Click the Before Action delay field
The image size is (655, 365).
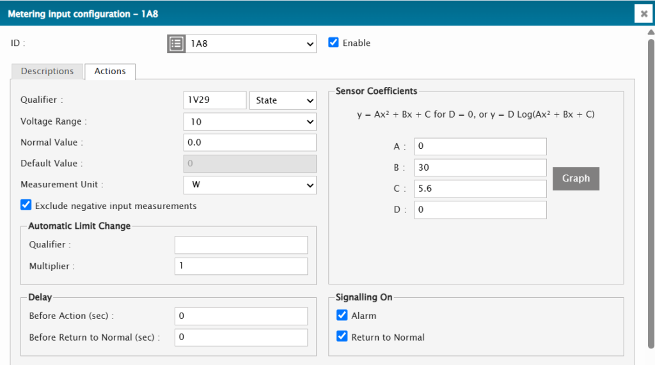point(241,316)
